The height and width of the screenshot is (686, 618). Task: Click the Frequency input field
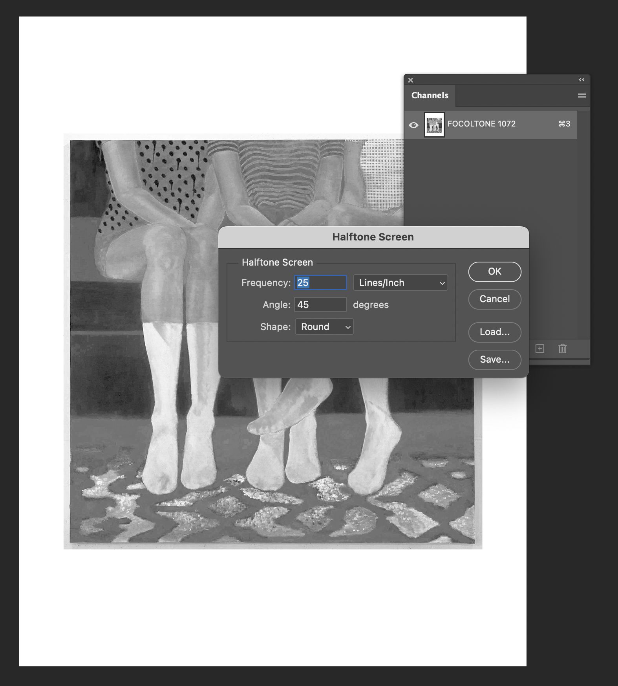point(320,282)
